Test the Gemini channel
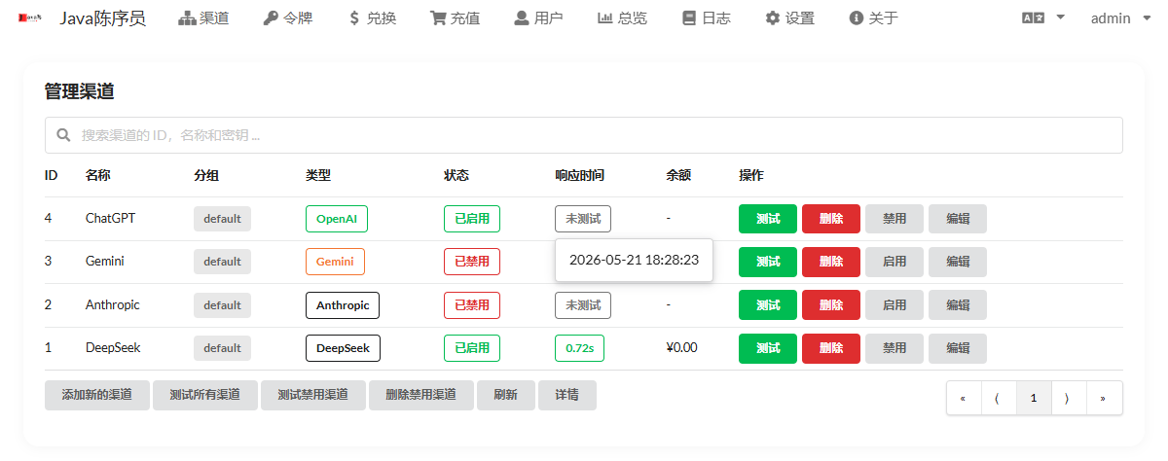The width and height of the screenshot is (1168, 461). point(768,262)
